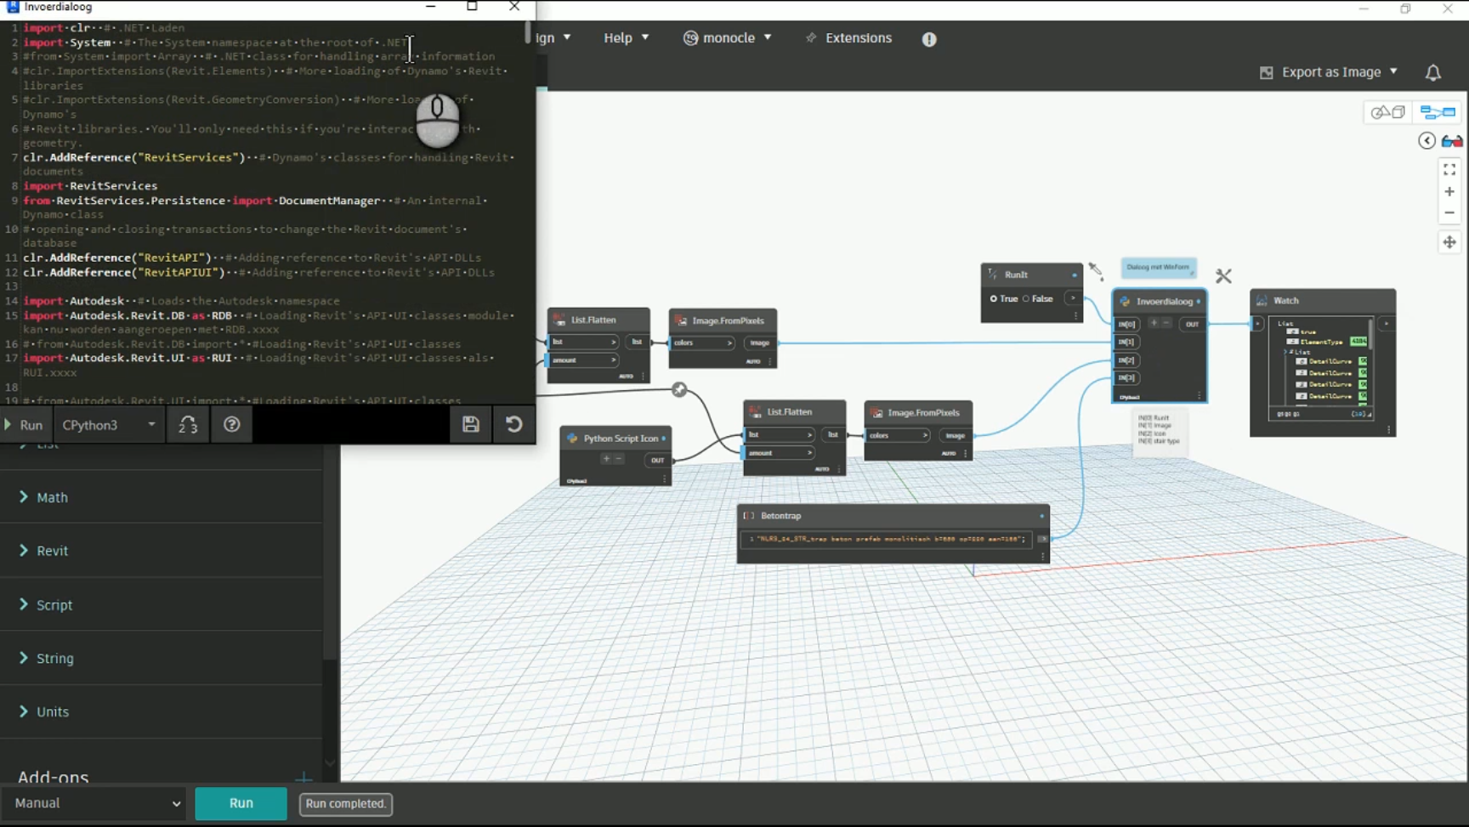Click the Run completed status message
This screenshot has width=1469, height=827.
pyautogui.click(x=345, y=803)
